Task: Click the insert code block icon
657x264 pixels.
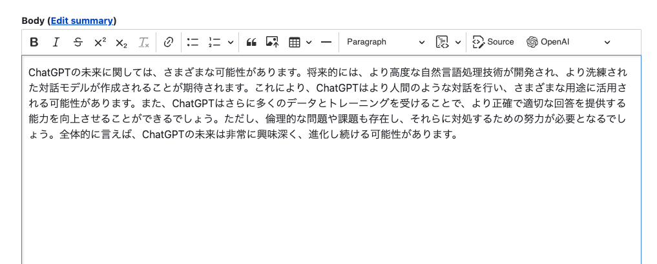Action: 443,42
